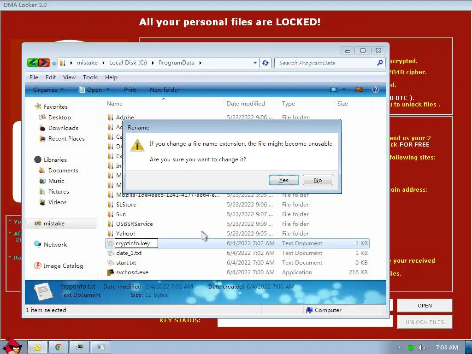Screen dimensions: 472x354
Task: Expand arrow after ProgramData breadcrumb
Action: [x=200, y=63]
